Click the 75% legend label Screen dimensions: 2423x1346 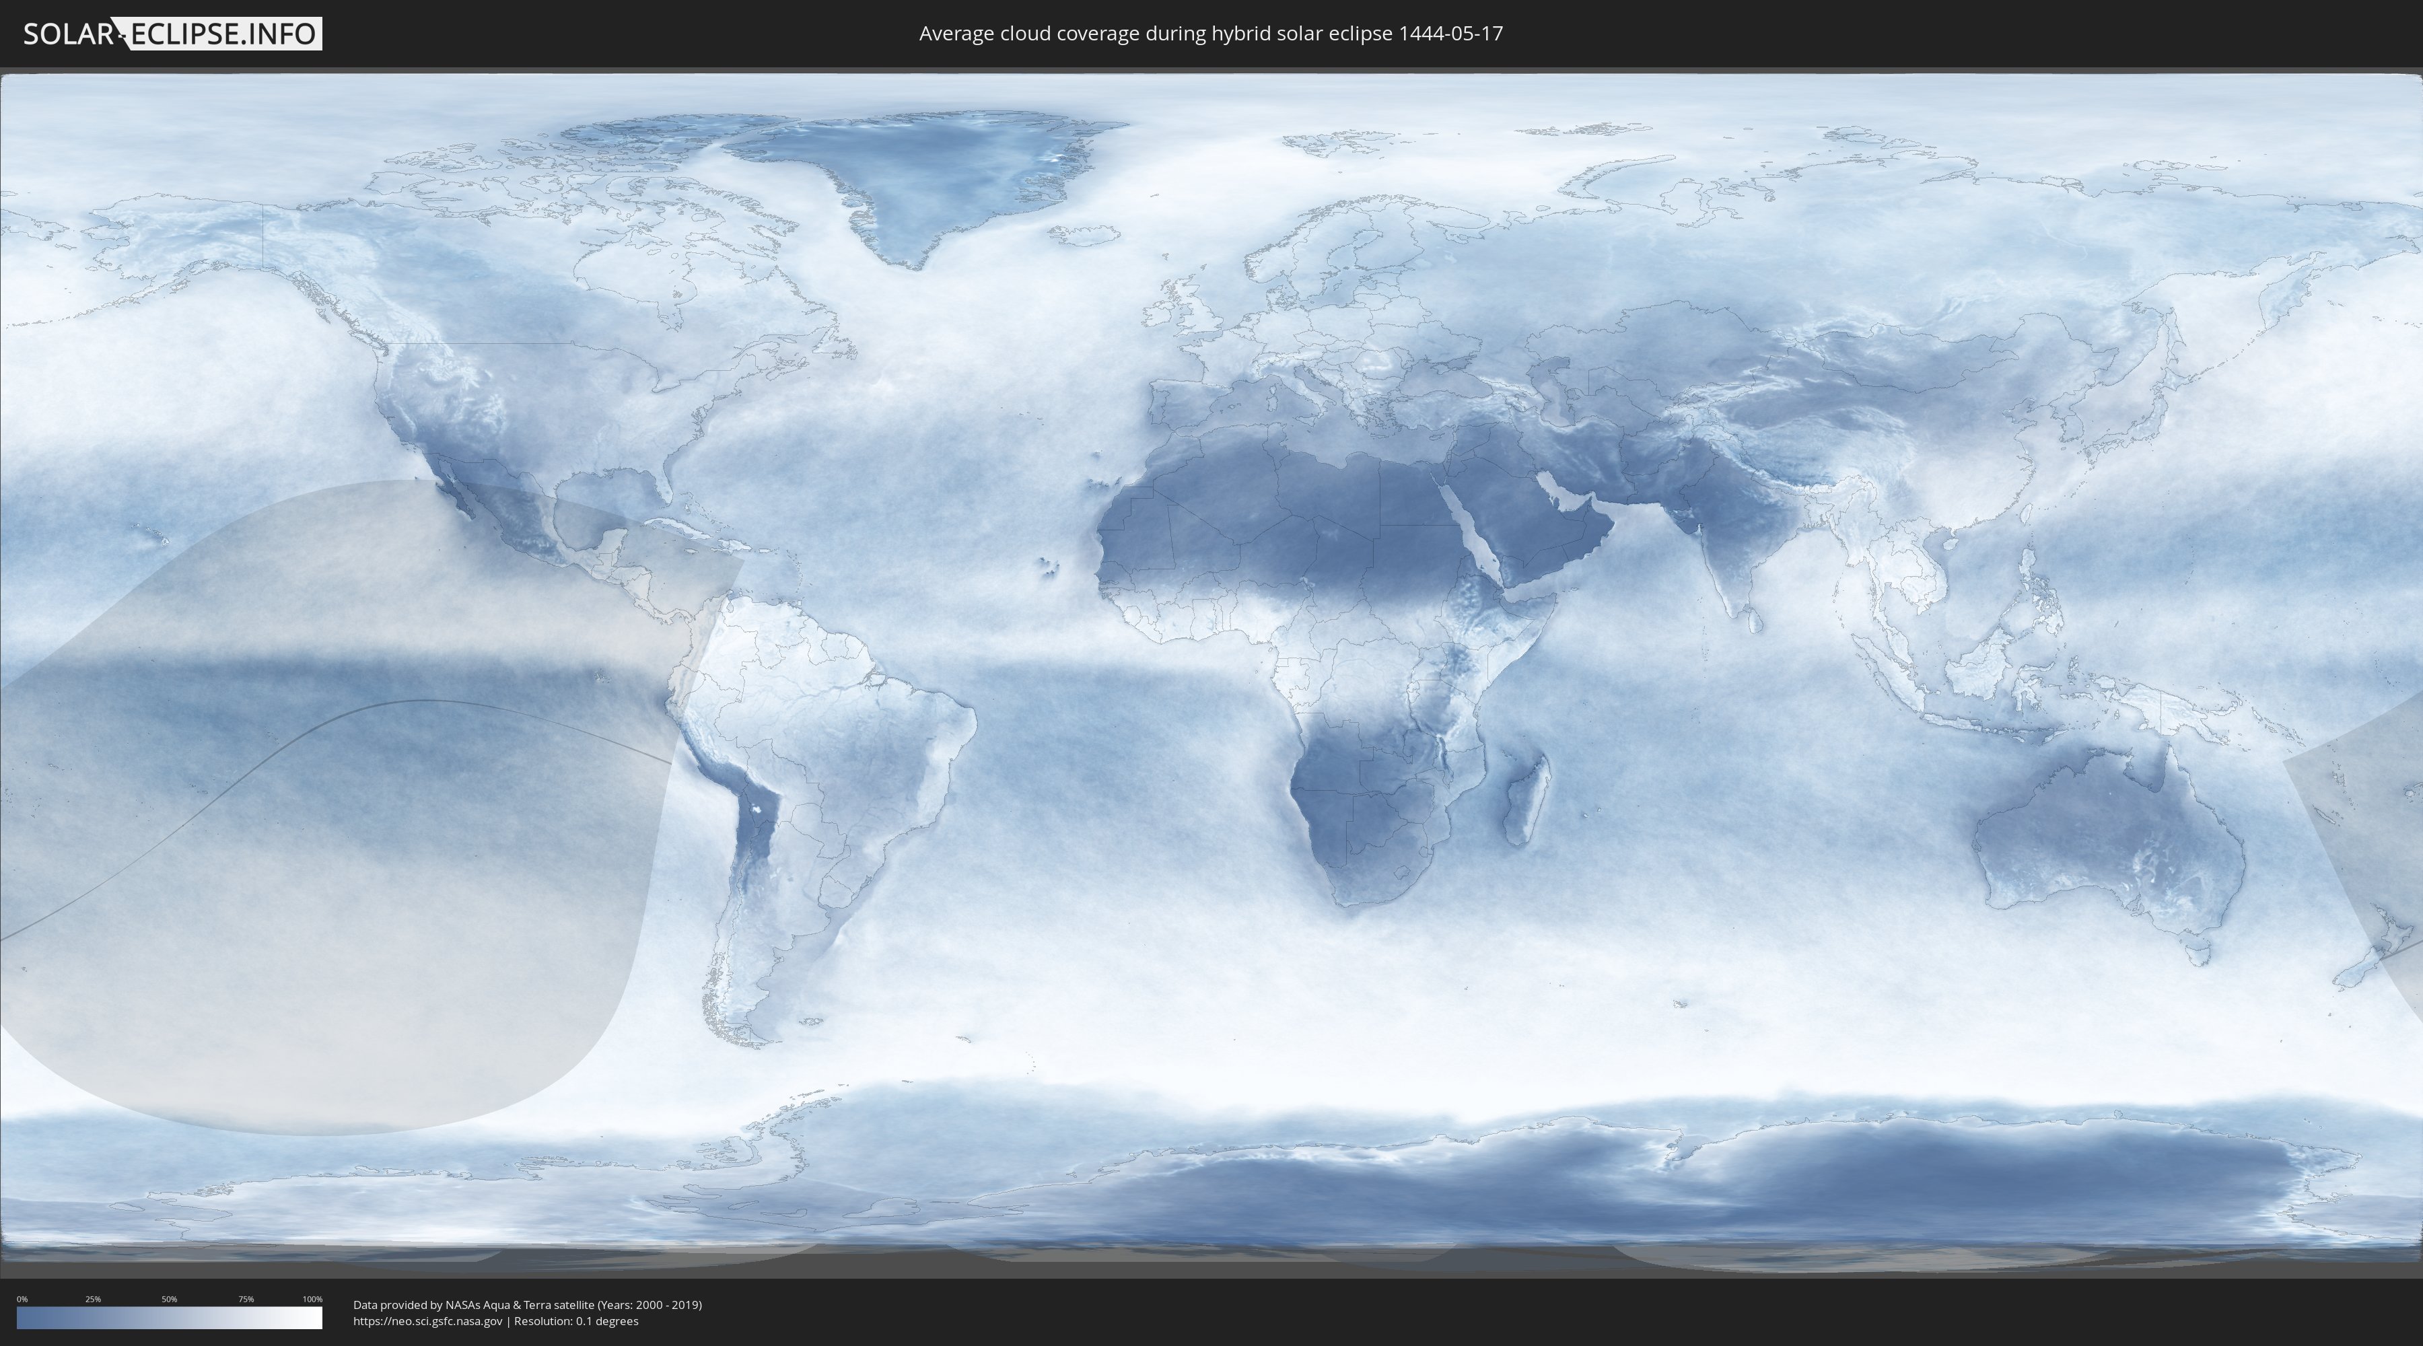246,1299
